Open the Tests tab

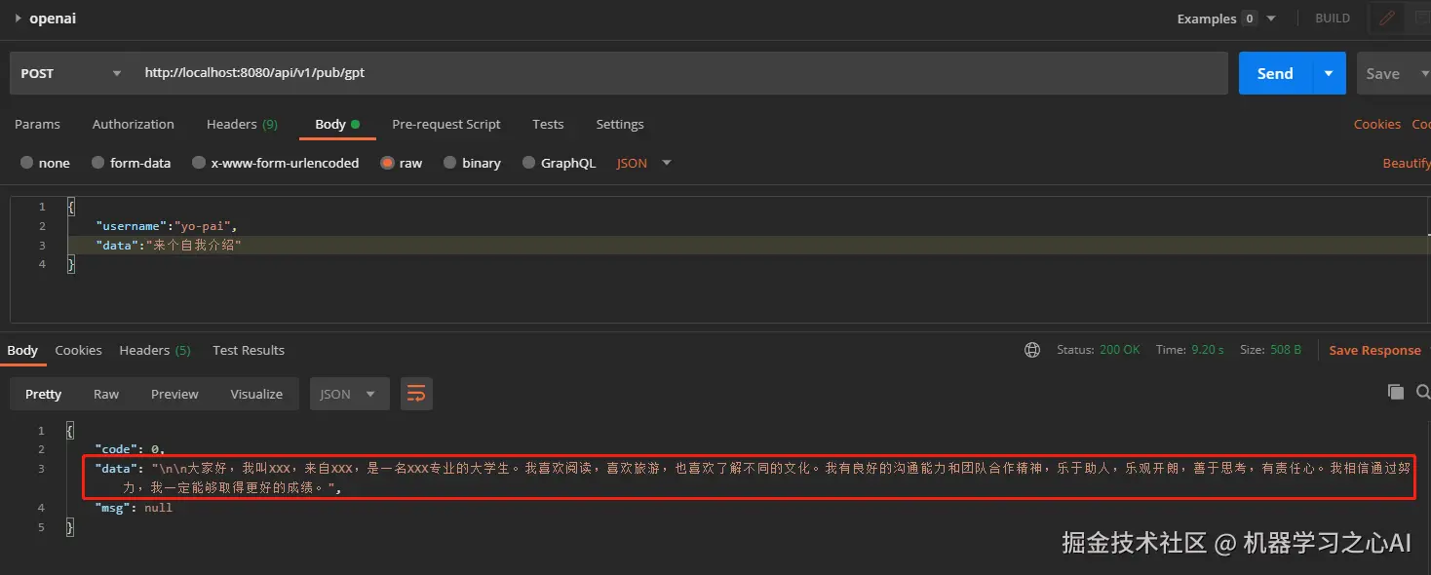[x=548, y=124]
